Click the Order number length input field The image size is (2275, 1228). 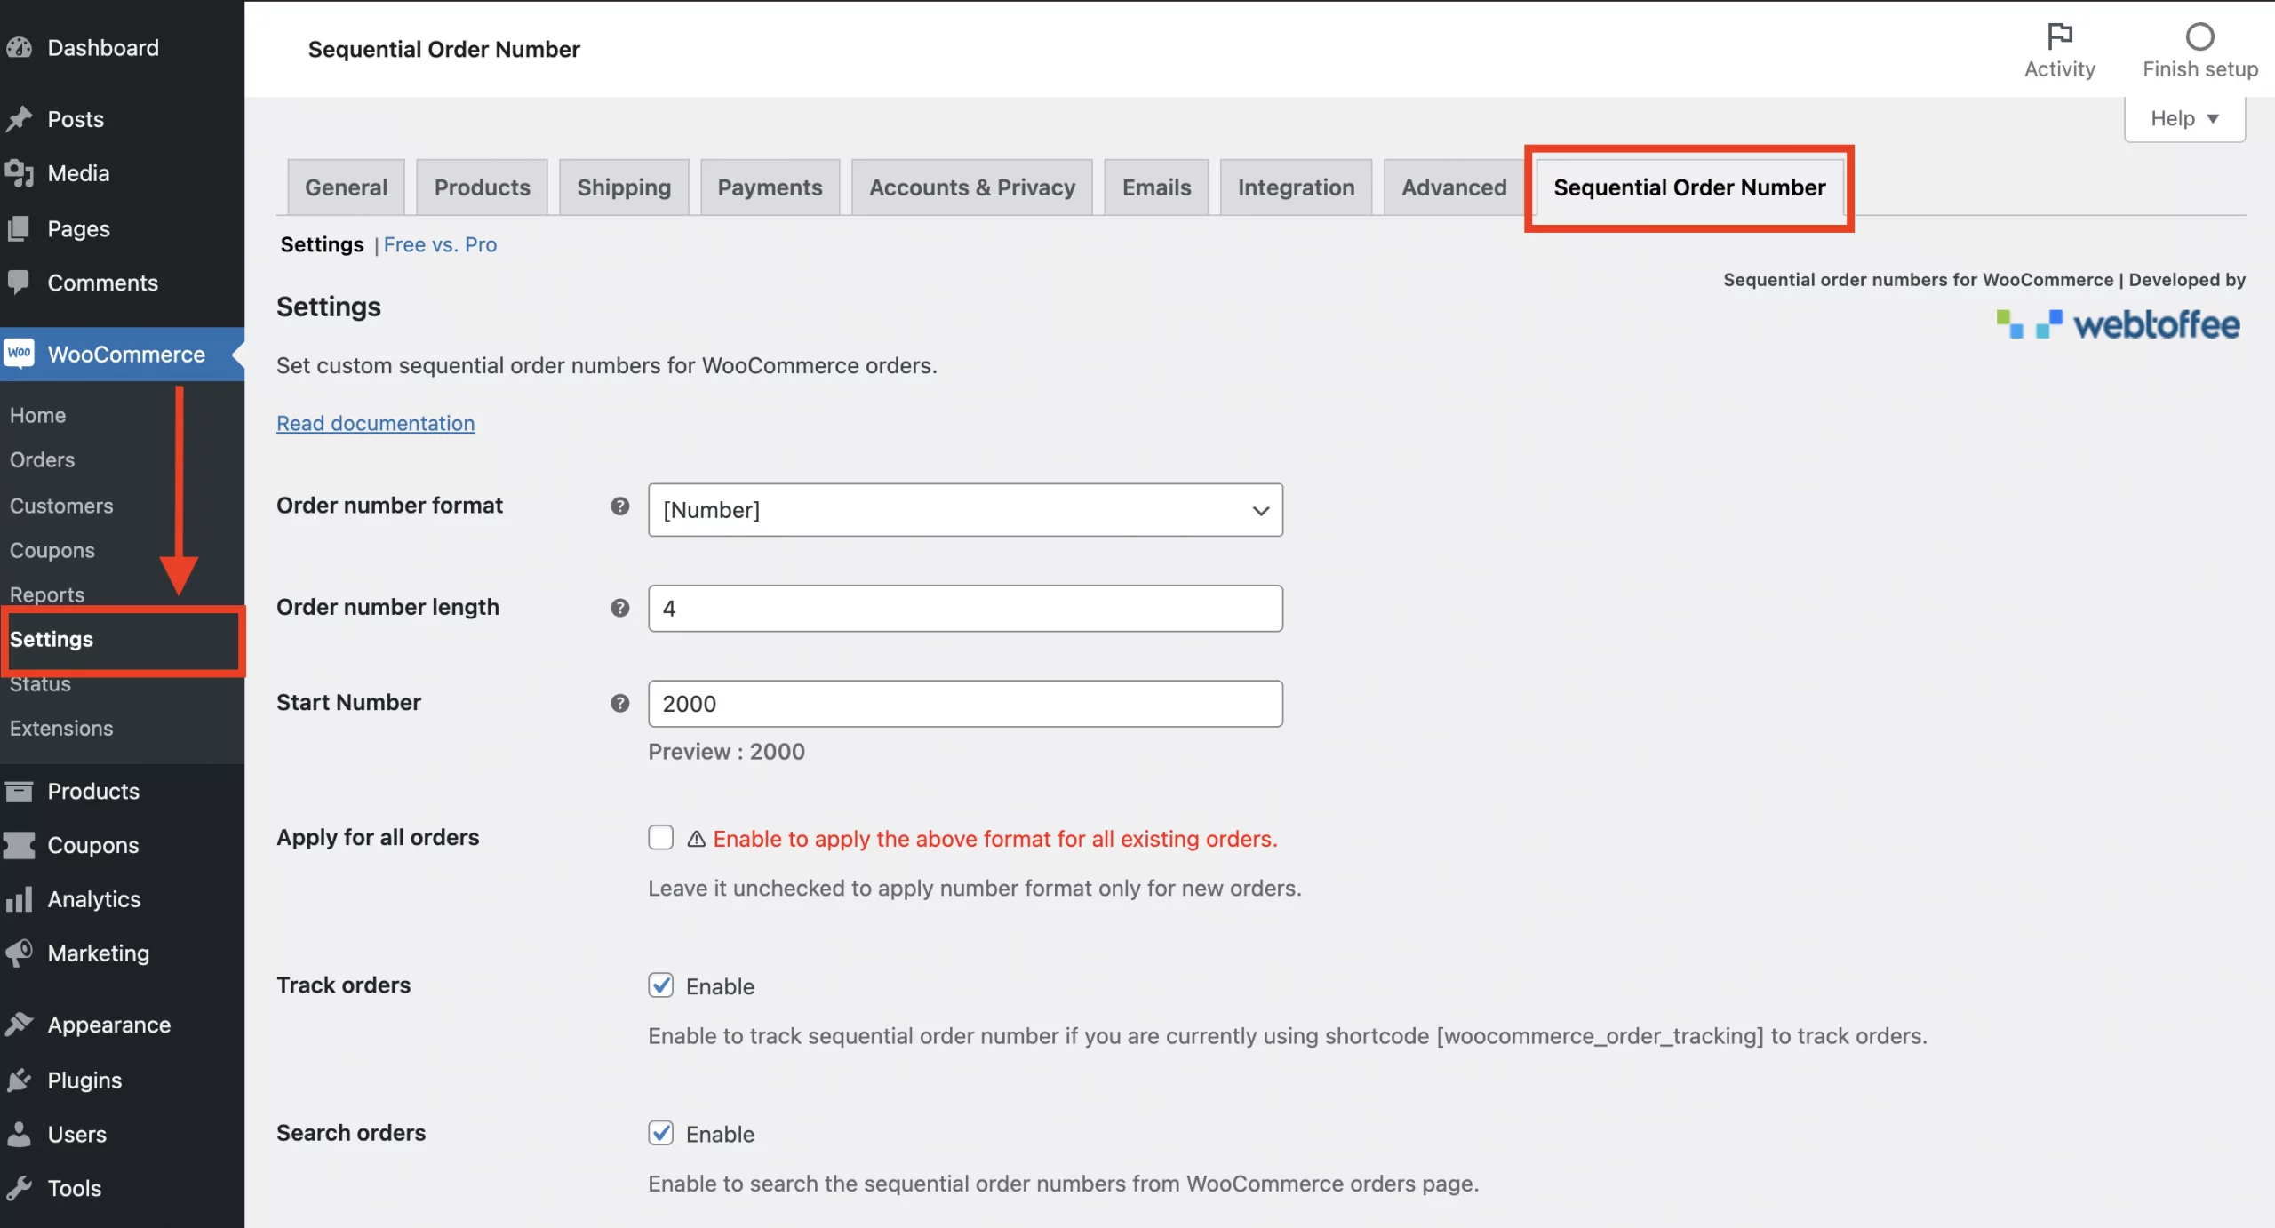965,608
